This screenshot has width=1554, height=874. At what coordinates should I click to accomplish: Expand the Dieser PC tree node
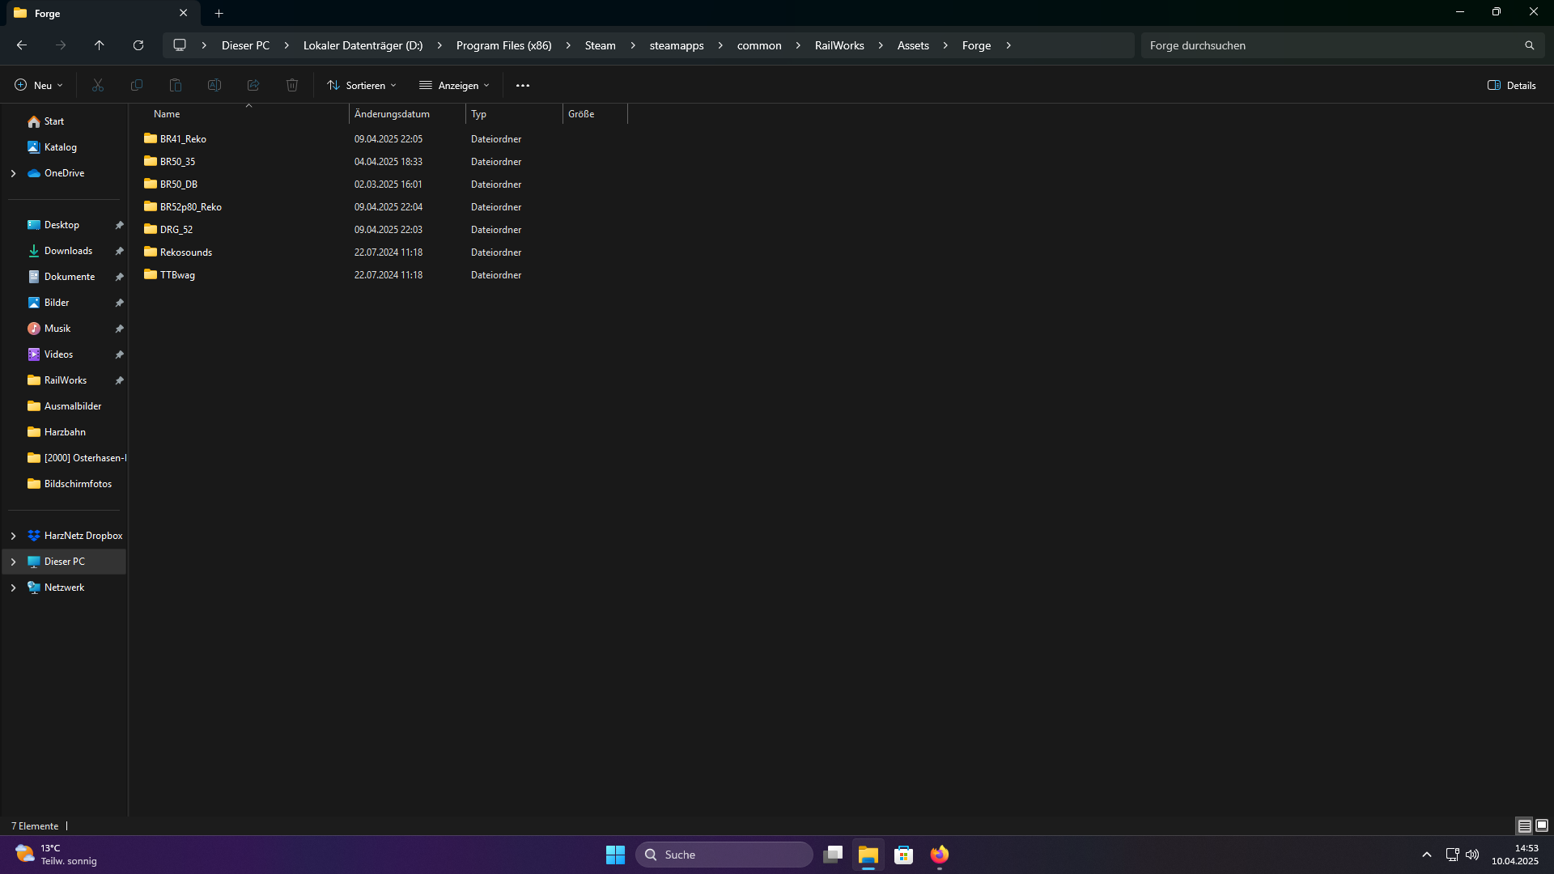point(13,562)
